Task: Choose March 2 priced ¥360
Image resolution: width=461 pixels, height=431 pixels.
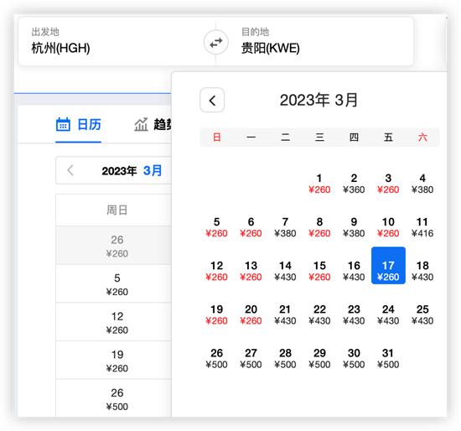Action: (x=354, y=184)
